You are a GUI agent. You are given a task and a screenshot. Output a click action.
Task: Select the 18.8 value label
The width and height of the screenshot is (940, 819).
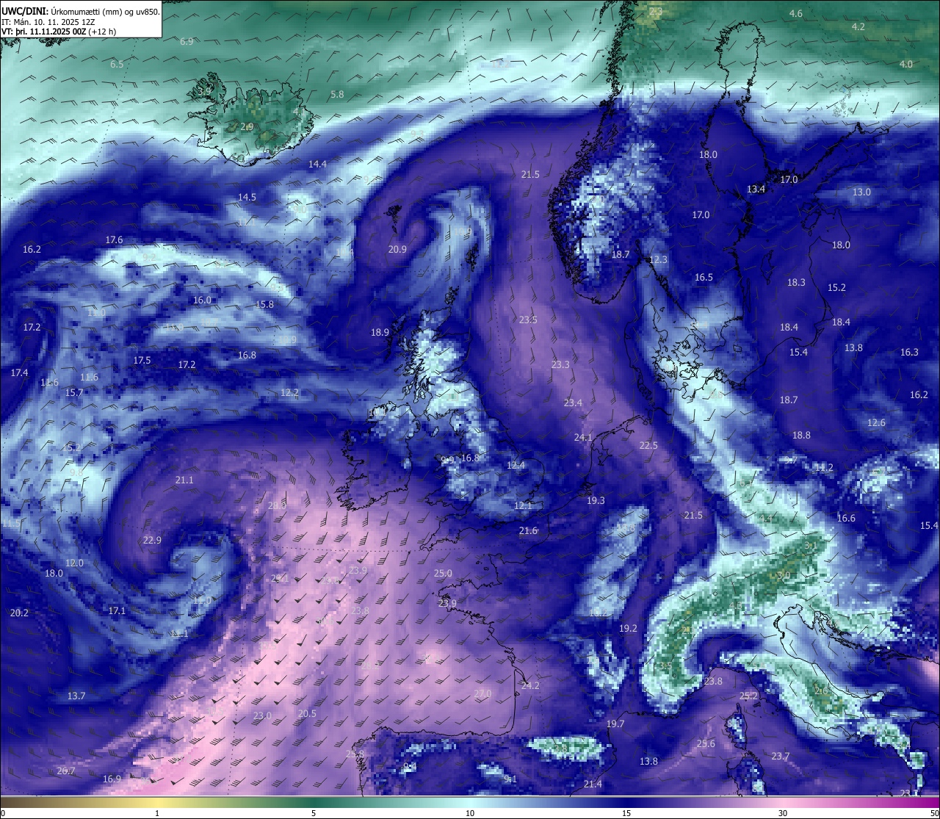coord(801,436)
